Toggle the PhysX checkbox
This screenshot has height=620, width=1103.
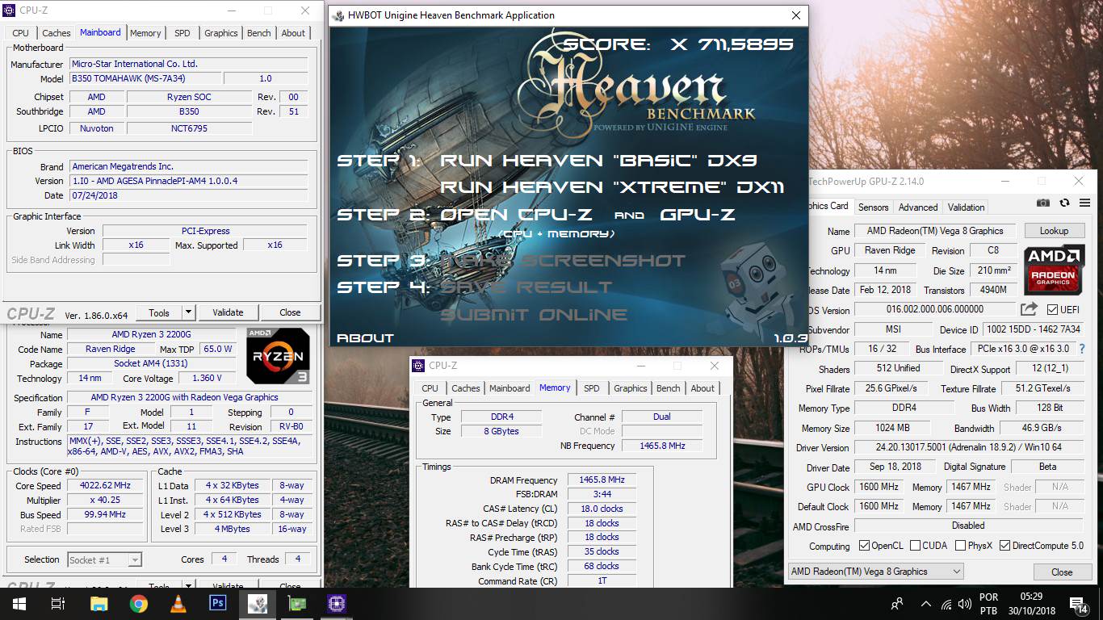click(x=960, y=546)
